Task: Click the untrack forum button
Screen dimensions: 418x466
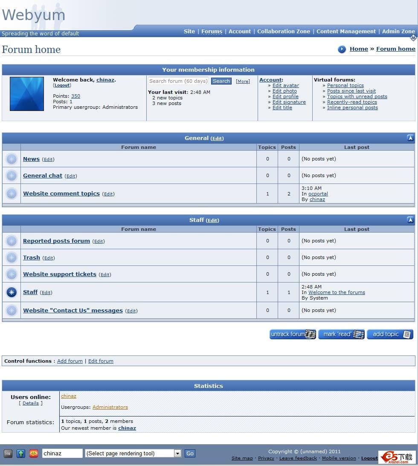Action: click(x=293, y=334)
